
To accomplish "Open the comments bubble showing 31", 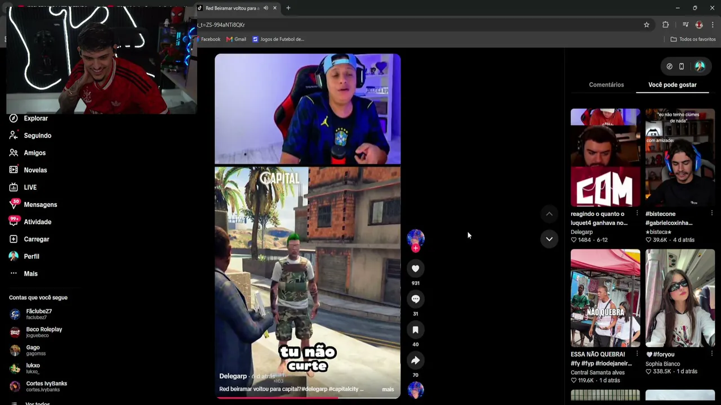I will pos(416,299).
